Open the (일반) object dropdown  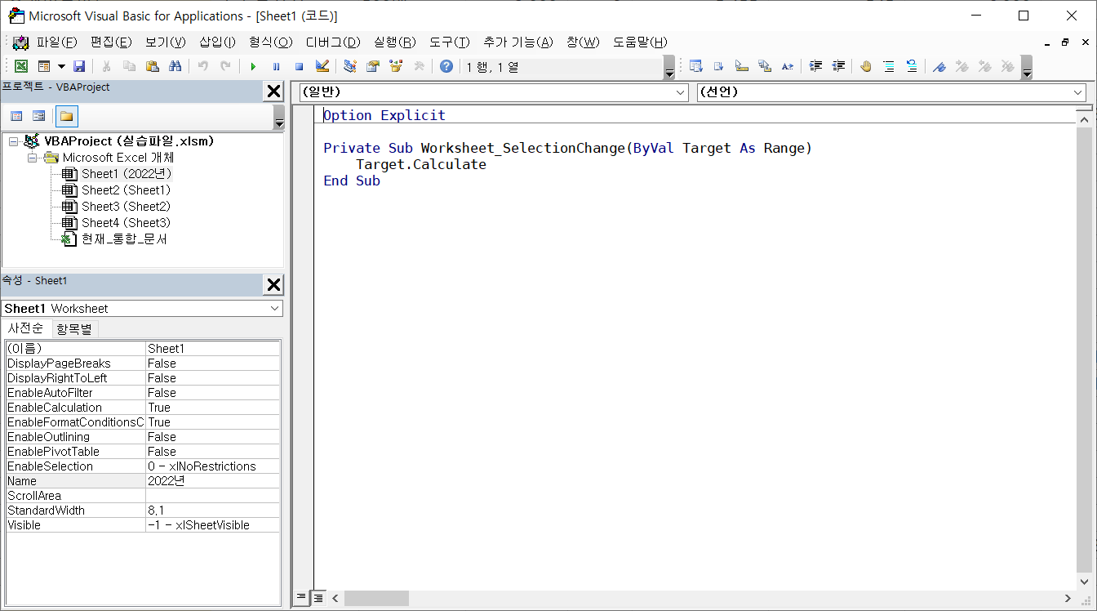682,92
